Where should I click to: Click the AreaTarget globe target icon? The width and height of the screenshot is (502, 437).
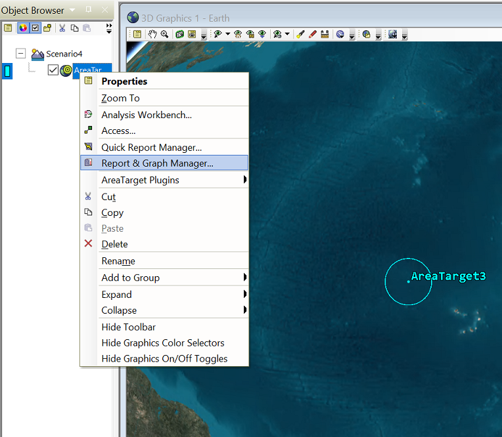pyautogui.click(x=66, y=70)
